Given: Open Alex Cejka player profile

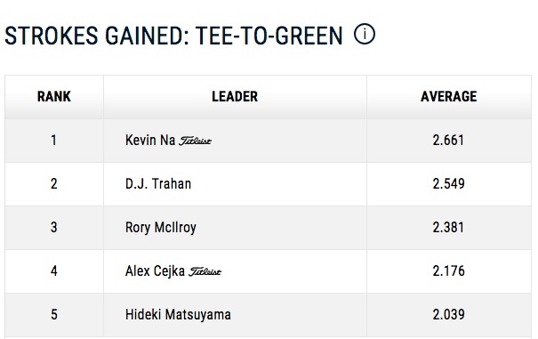Looking at the screenshot, I should coord(155,271).
